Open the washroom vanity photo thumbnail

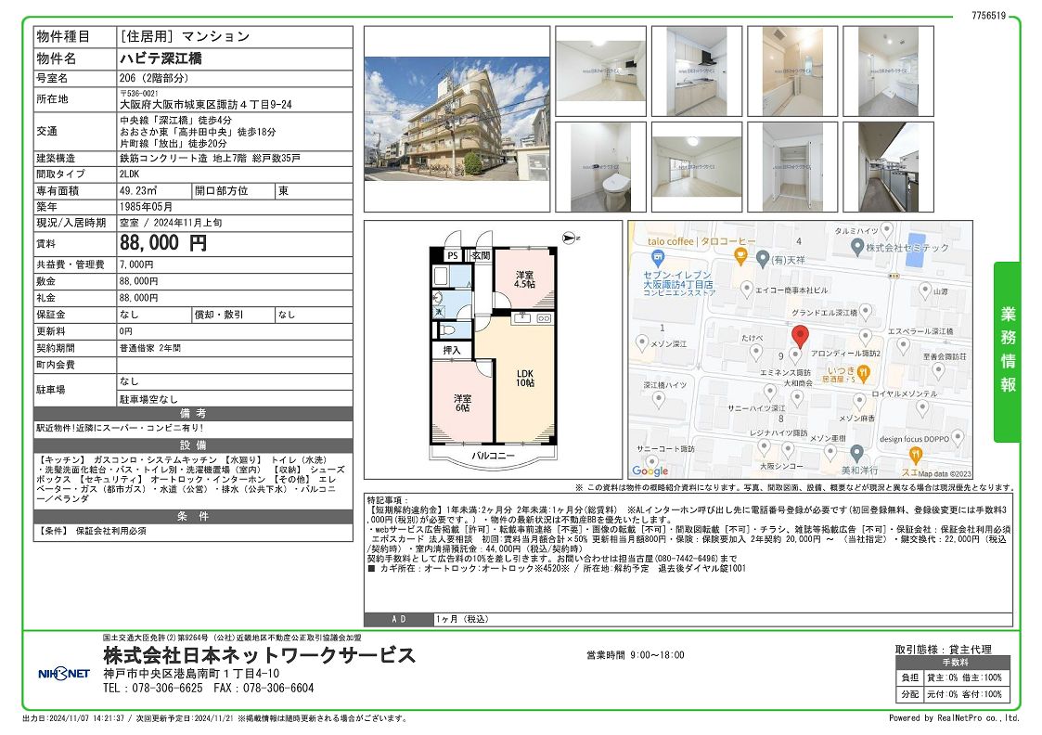(x=889, y=71)
